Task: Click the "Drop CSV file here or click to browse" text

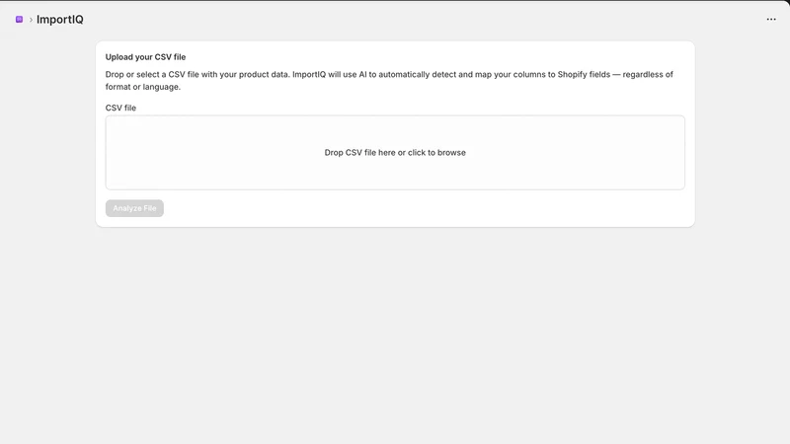Action: (x=395, y=153)
